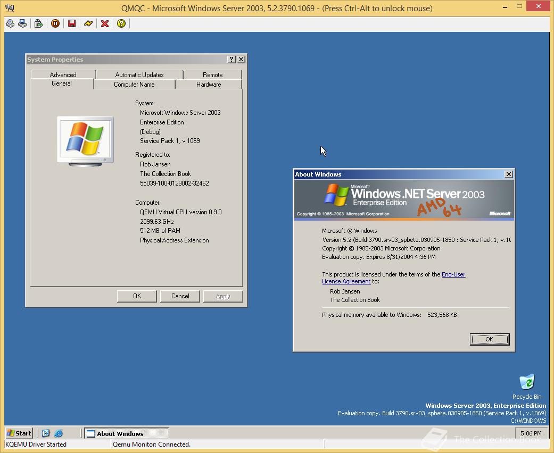Click the '2099.63 GHz' text
The image size is (554, 453).
tap(156, 221)
